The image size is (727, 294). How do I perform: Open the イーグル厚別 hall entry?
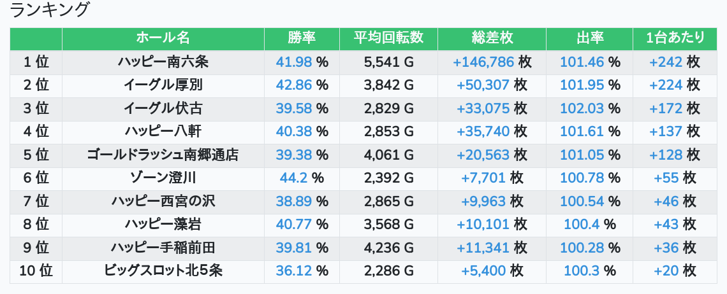pos(163,85)
